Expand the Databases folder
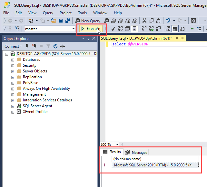The image size is (207, 187). [13, 60]
